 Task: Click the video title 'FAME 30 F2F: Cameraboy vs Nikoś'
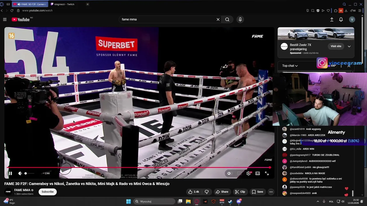click(87, 184)
